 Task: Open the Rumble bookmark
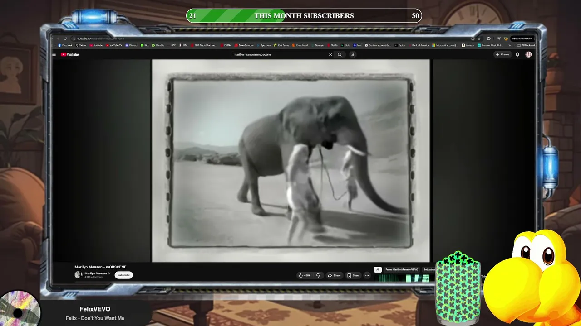click(158, 45)
